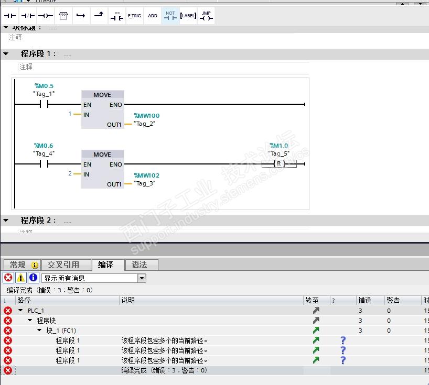
Task: Open help for first 程序段 1 error
Action: 343,340
